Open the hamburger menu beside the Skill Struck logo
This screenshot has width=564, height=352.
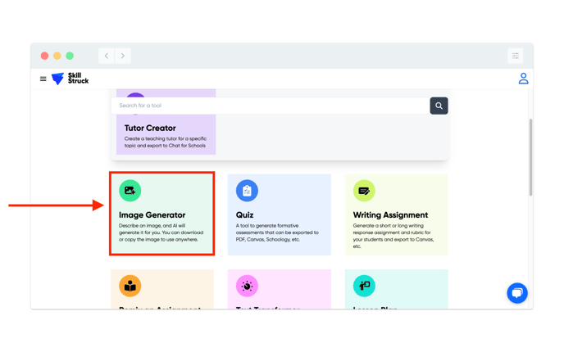coord(43,79)
